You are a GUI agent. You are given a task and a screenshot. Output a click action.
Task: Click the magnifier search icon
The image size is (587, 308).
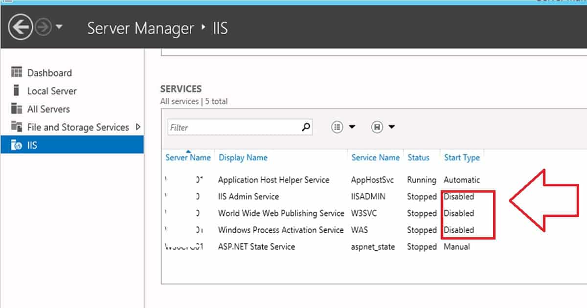pos(306,127)
